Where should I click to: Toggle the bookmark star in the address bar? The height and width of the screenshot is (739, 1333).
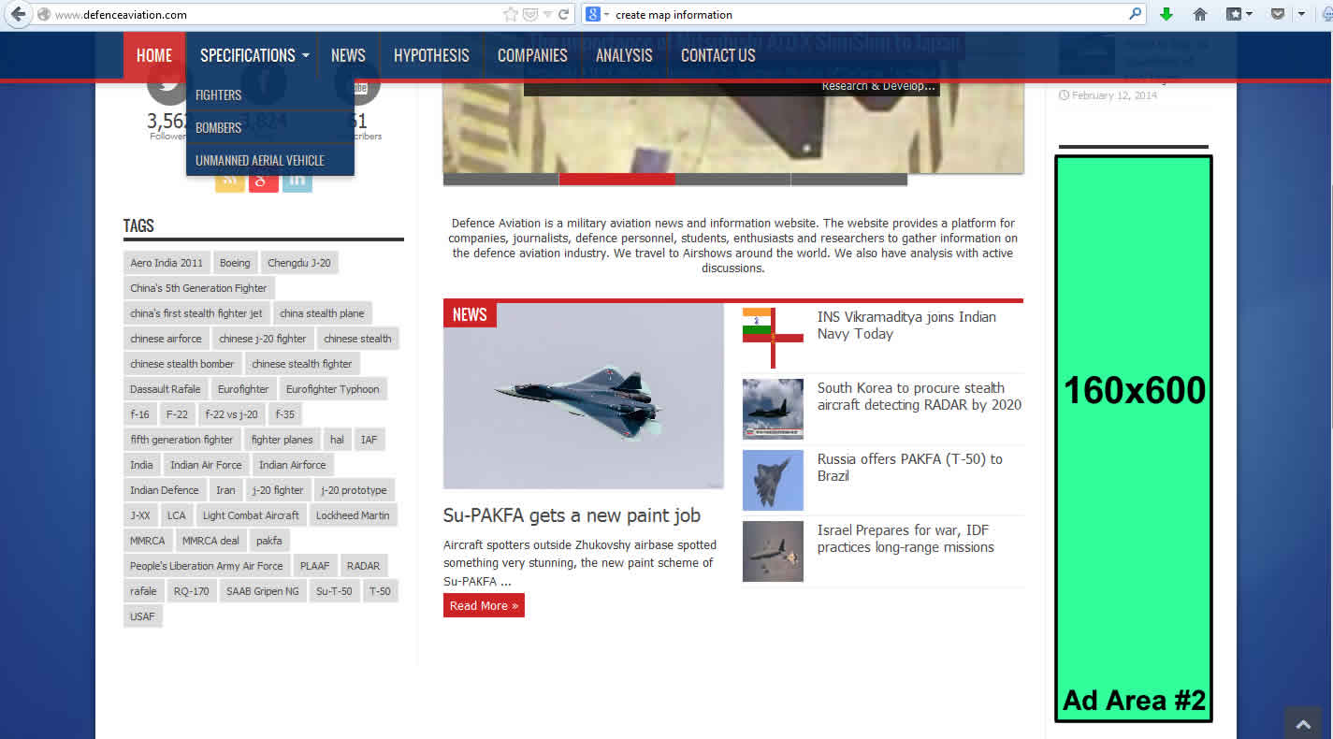(510, 14)
